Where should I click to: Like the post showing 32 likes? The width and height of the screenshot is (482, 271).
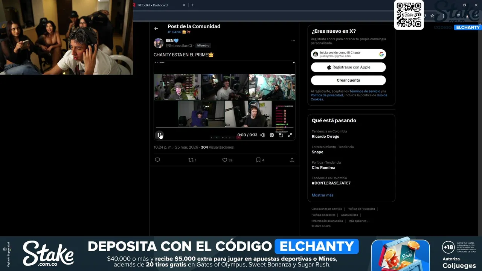pos(227,160)
